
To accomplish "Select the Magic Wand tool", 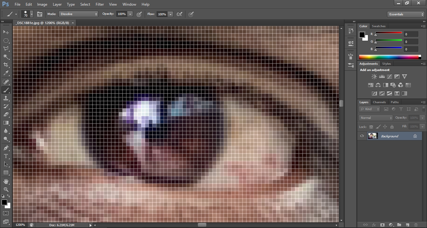I will pyautogui.click(x=6, y=57).
